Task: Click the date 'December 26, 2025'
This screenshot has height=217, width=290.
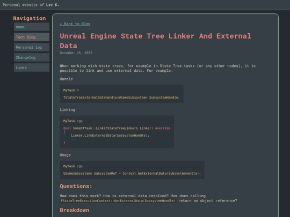Action: click(76, 53)
